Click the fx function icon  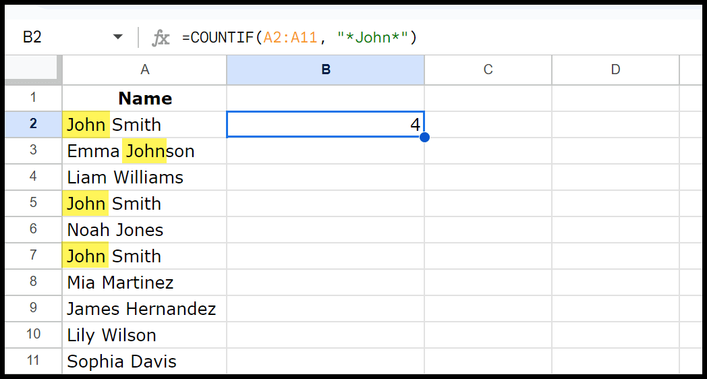[x=160, y=37]
